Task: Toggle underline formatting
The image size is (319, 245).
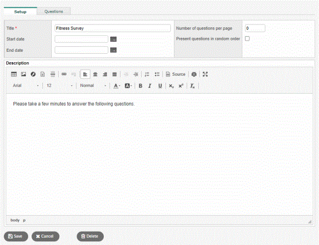Action: tap(160, 86)
